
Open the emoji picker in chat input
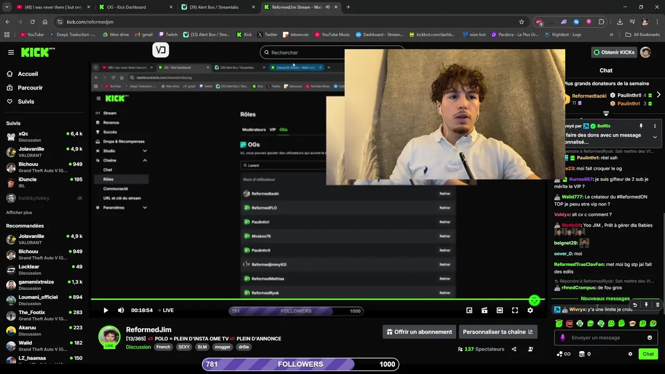click(x=649, y=338)
